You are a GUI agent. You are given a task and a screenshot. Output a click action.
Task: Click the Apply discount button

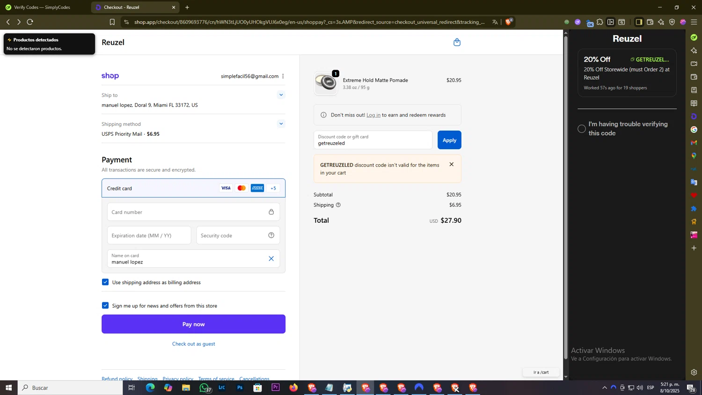[x=449, y=140]
